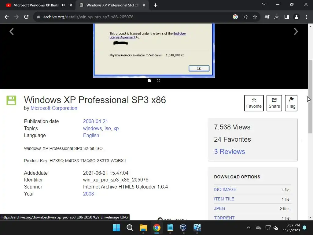Open publication date 2008-04-21 link
The image size is (313, 235).
point(95,121)
